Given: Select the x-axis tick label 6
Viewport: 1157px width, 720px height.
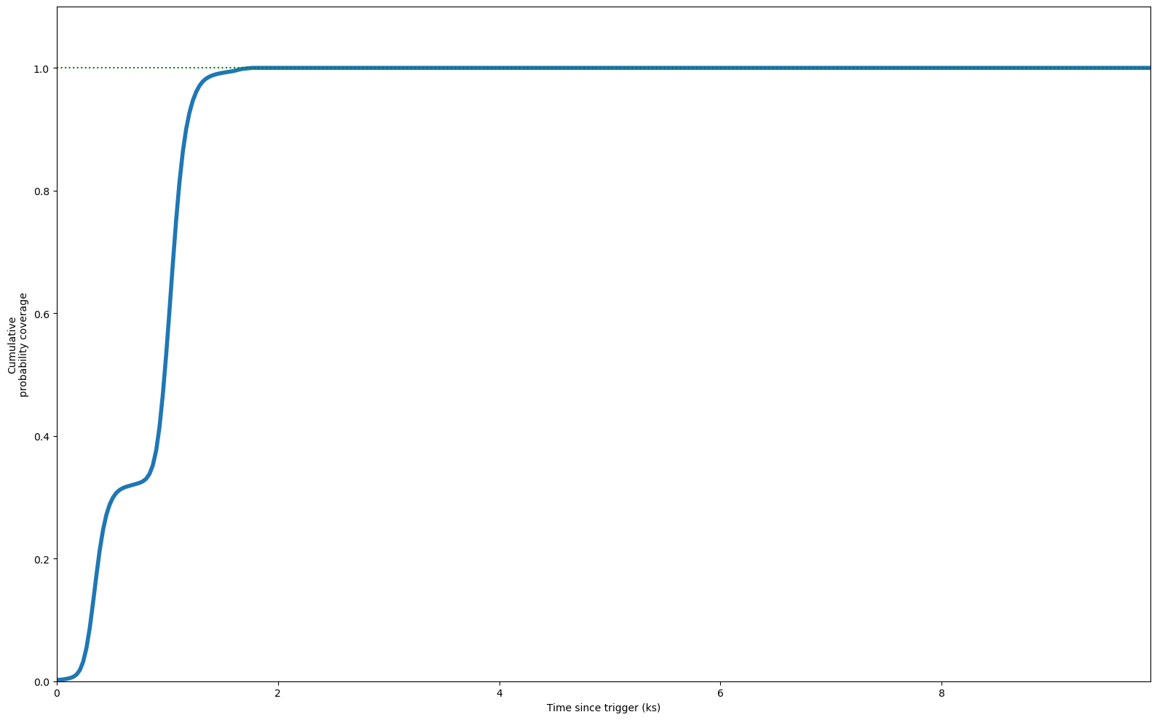Looking at the screenshot, I should (x=720, y=693).
